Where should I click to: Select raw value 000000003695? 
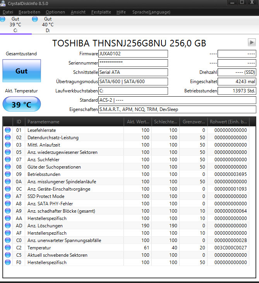(230, 174)
